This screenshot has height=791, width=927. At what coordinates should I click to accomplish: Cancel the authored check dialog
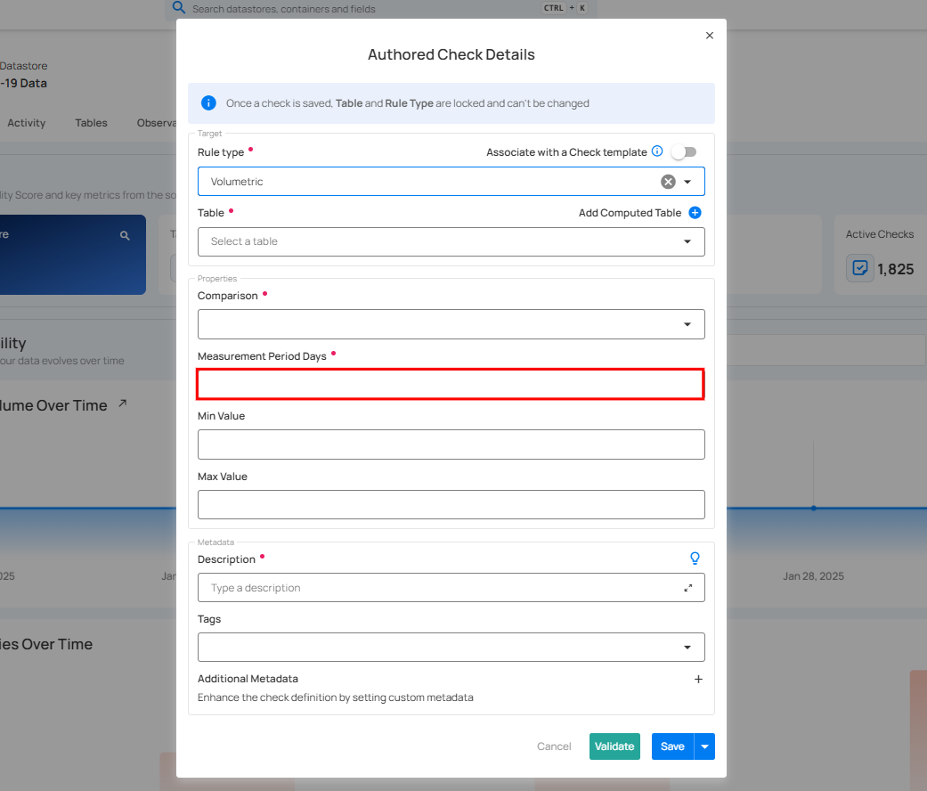pos(554,746)
